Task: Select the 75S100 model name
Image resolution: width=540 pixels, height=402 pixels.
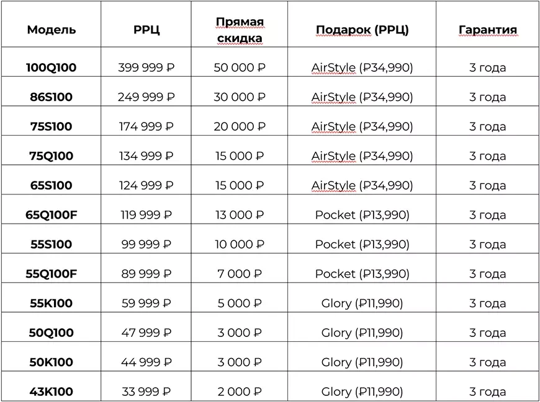Action: tap(52, 127)
